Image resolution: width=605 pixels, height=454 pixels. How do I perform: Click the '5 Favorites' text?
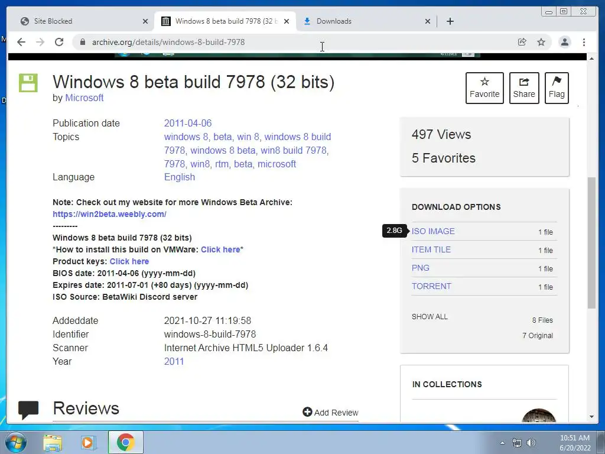click(x=444, y=158)
